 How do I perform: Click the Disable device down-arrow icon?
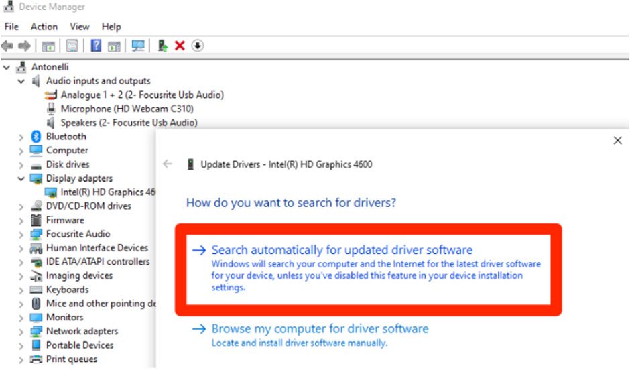197,46
